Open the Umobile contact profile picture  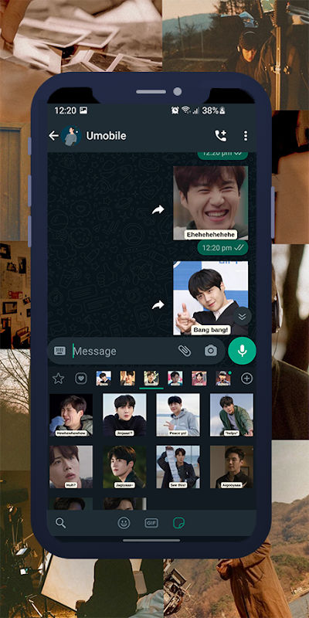(x=71, y=136)
